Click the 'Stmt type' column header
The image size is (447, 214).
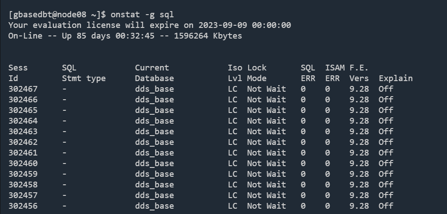tap(84, 78)
